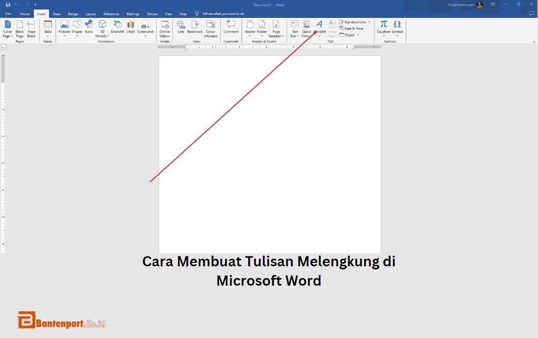This screenshot has height=338, width=538.
Task: Insert a Text Box
Action: click(294, 28)
